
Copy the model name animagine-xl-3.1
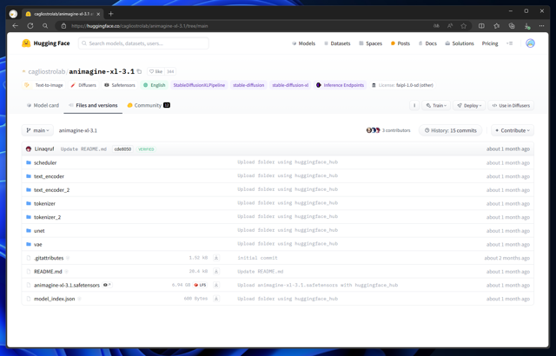(x=139, y=71)
